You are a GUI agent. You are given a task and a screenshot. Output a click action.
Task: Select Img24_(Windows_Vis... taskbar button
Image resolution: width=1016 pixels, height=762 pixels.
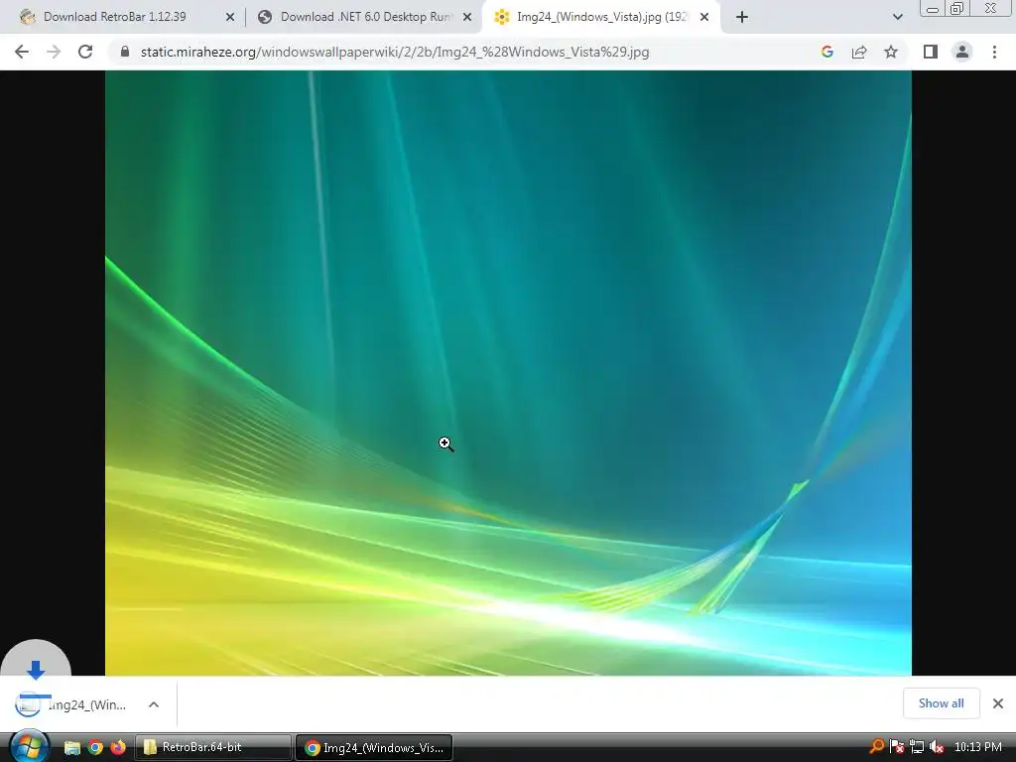(374, 747)
